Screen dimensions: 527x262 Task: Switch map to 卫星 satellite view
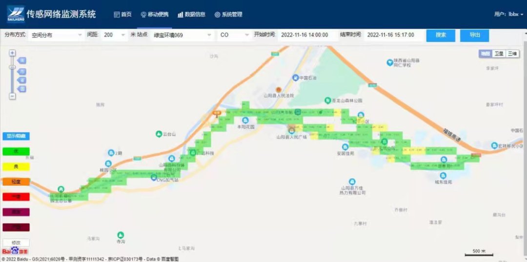[x=499, y=54]
